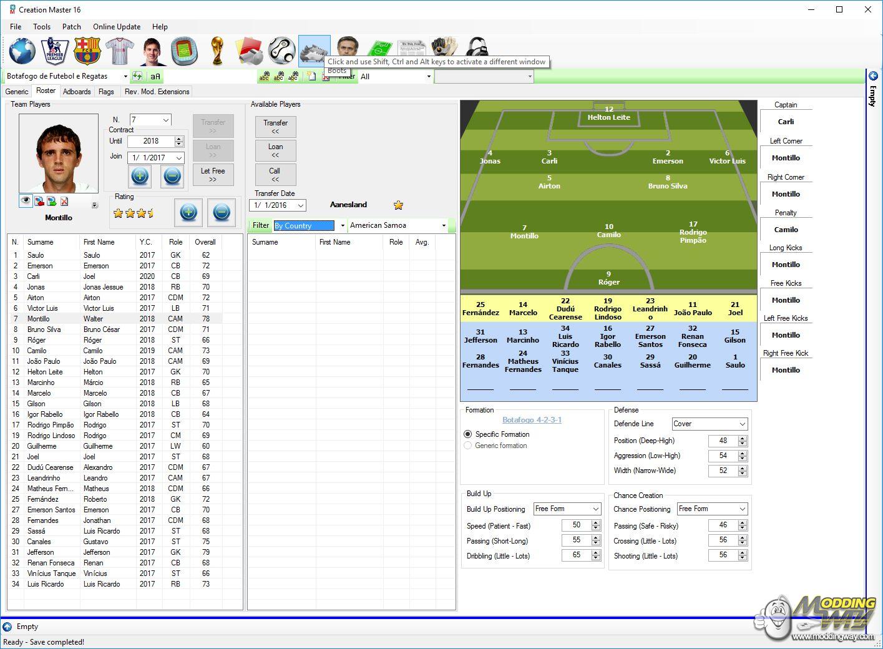Click the Let Free button
The image size is (883, 649).
pos(213,175)
